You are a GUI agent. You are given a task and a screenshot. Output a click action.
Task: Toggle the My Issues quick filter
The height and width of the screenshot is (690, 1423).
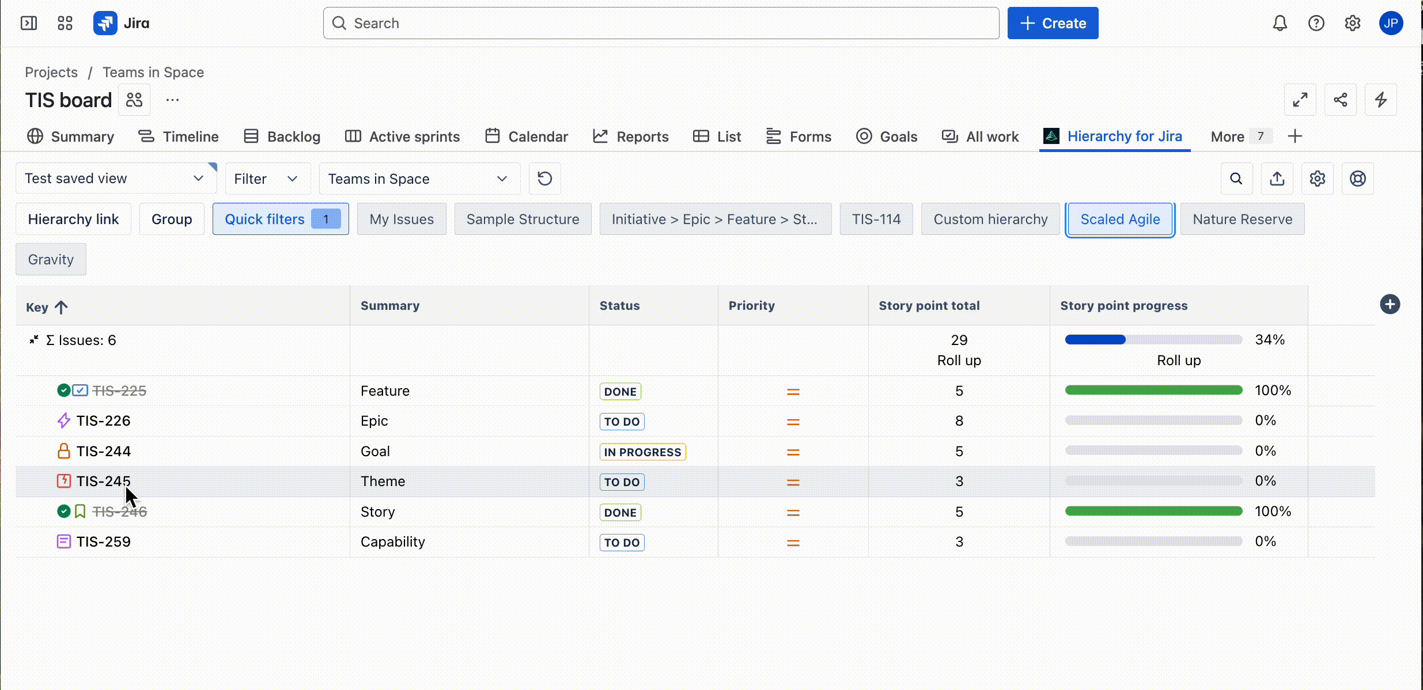(402, 219)
